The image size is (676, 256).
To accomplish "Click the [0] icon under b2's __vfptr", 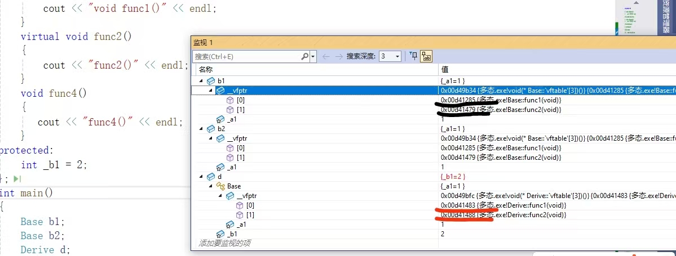I will click(x=230, y=148).
